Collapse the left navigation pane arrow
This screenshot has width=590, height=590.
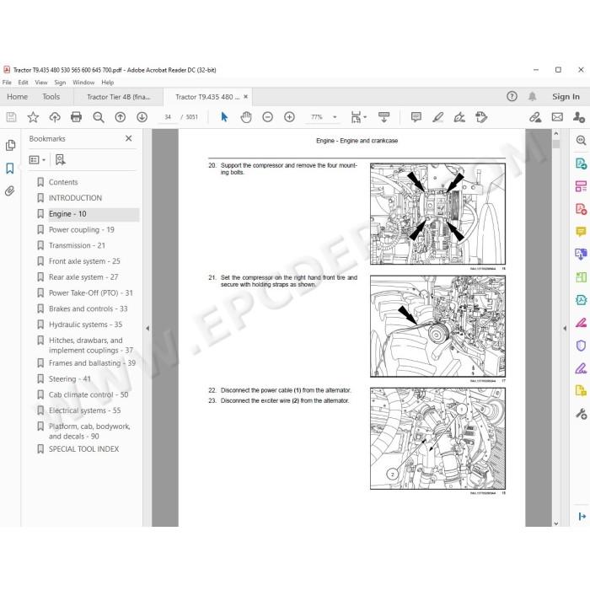(x=147, y=328)
